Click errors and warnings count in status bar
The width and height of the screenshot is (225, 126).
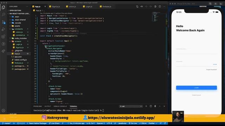21,123
